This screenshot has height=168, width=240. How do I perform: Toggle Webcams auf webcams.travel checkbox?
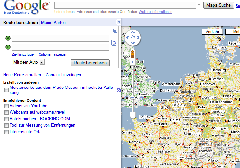click(6, 112)
